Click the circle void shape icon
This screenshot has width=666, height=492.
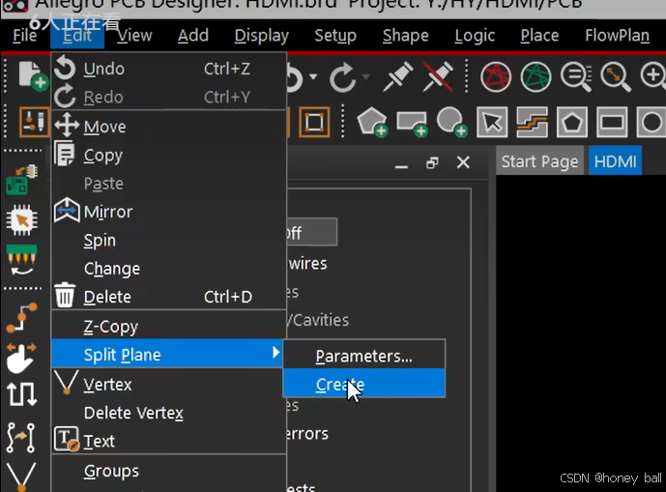651,123
